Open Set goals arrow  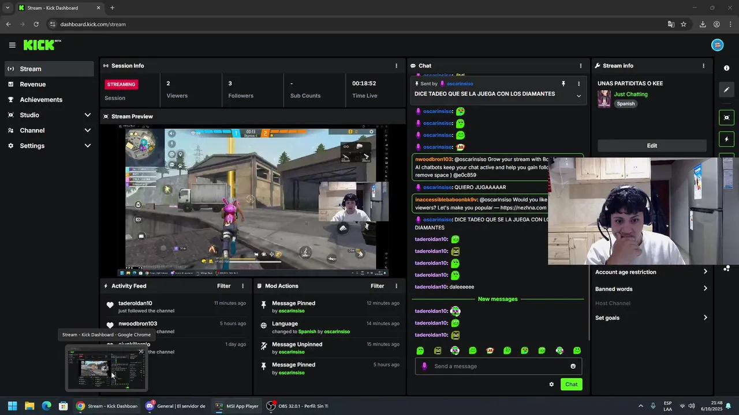pos(705,318)
